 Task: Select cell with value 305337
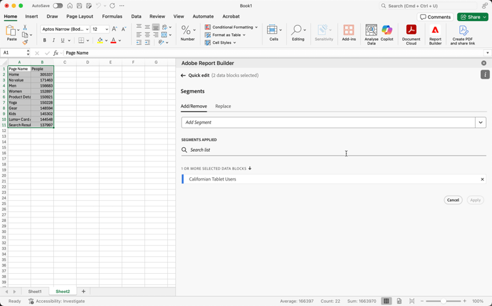[42, 74]
